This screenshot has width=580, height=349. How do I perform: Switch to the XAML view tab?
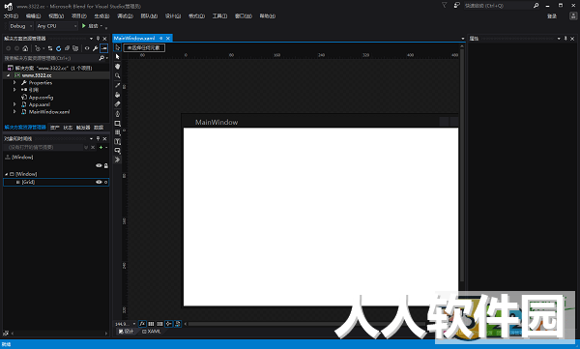152,332
